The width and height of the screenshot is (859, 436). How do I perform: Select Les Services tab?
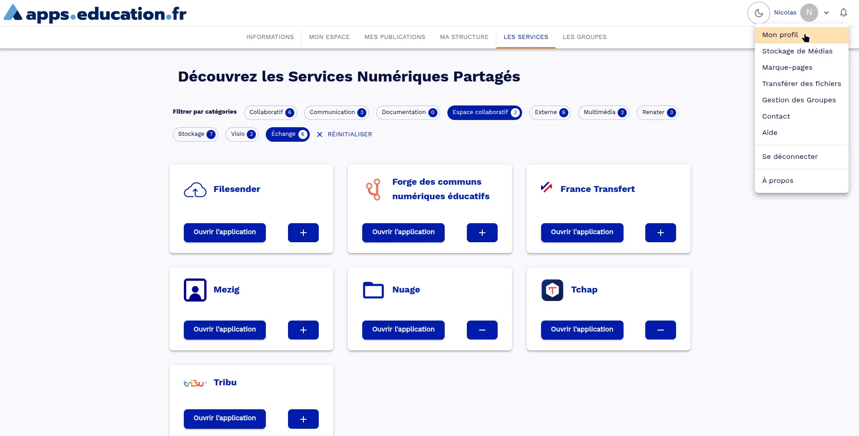pyautogui.click(x=526, y=37)
